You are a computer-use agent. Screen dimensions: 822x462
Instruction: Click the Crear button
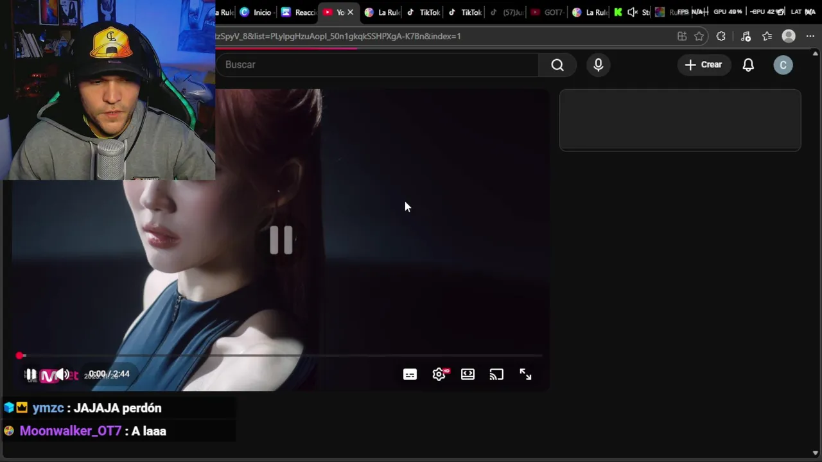coord(703,65)
